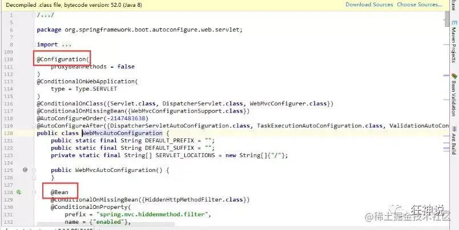Click the @Configuration annotation text

click(63, 59)
